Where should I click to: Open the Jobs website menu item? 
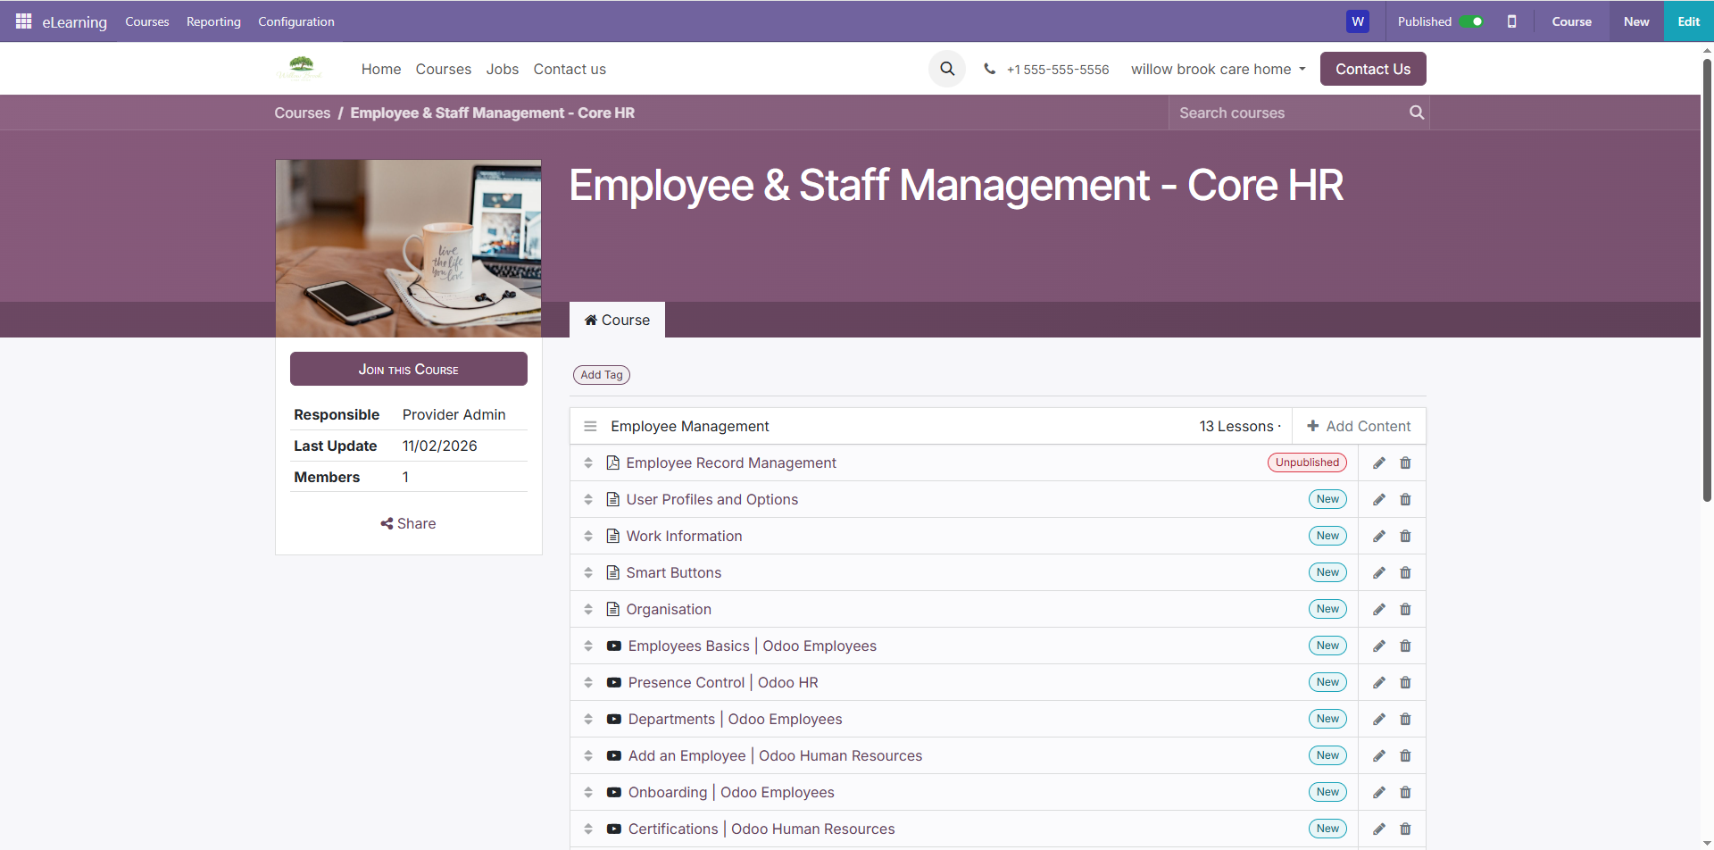[x=502, y=70]
